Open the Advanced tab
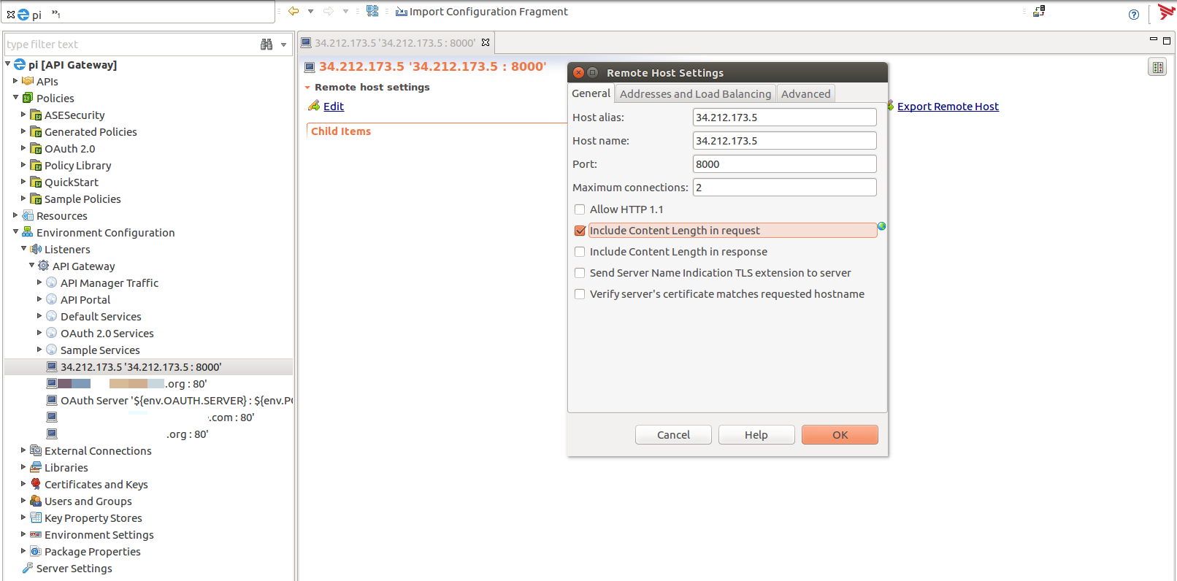1177x581 pixels. click(805, 94)
